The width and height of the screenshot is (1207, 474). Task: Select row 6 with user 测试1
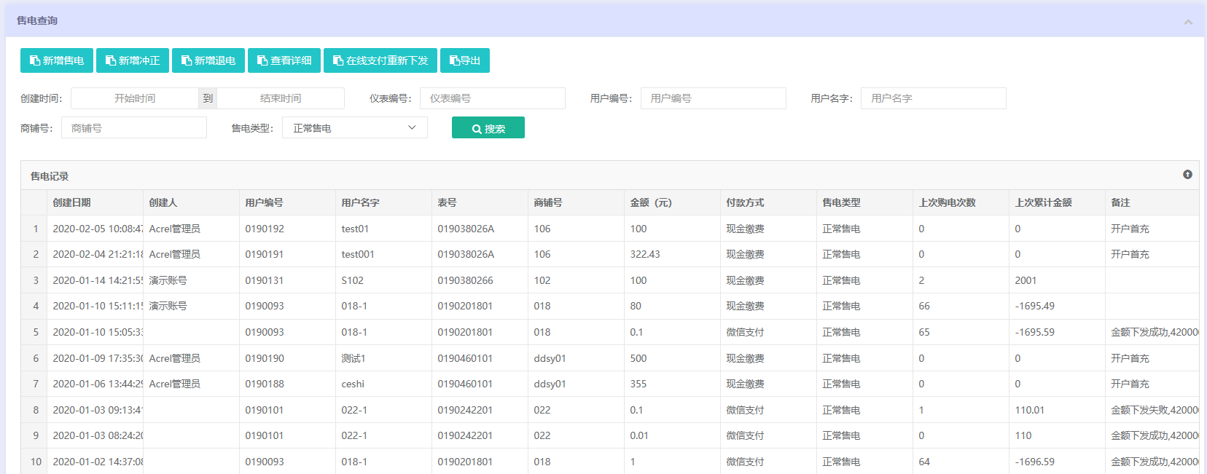tap(353, 358)
